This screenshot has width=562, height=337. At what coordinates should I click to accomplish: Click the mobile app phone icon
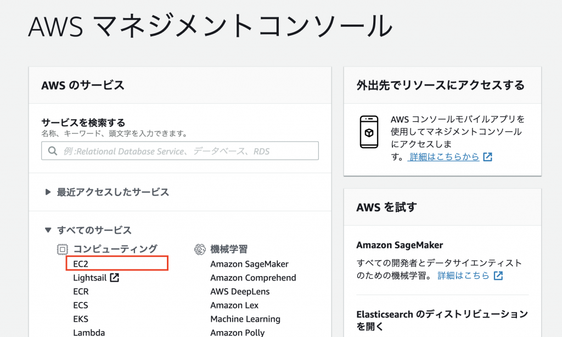coord(368,131)
